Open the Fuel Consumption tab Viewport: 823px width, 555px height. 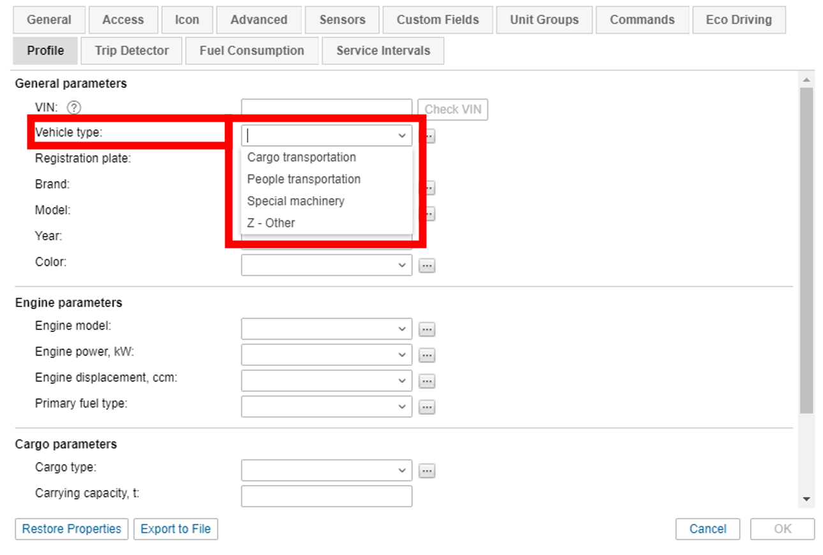(251, 51)
